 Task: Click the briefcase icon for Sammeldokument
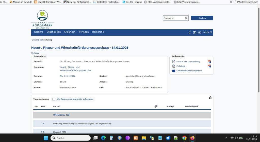pos(174,71)
